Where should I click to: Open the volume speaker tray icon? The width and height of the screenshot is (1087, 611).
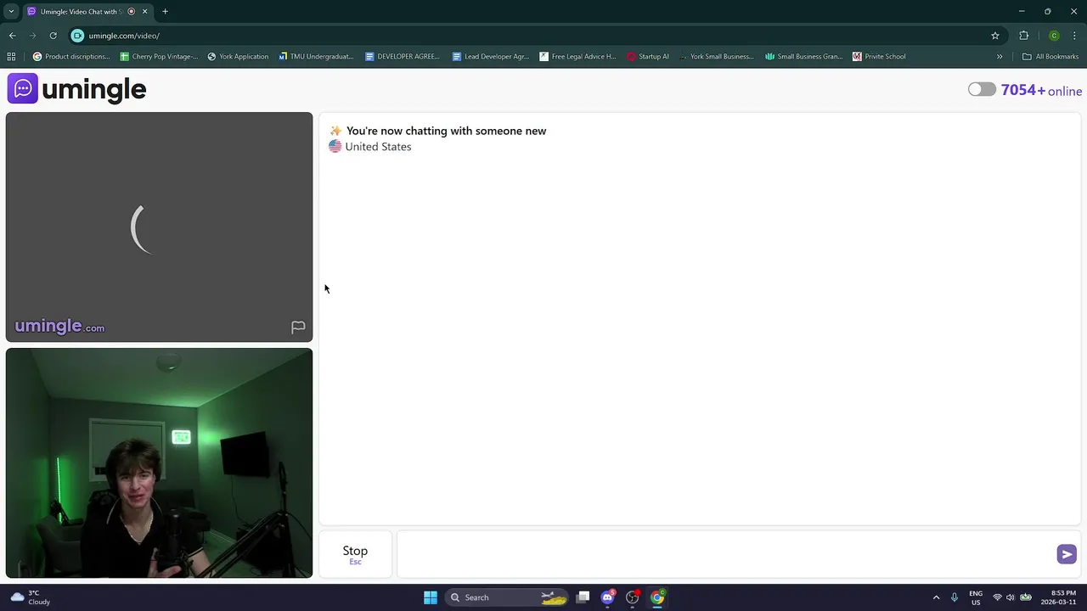[x=1011, y=597]
